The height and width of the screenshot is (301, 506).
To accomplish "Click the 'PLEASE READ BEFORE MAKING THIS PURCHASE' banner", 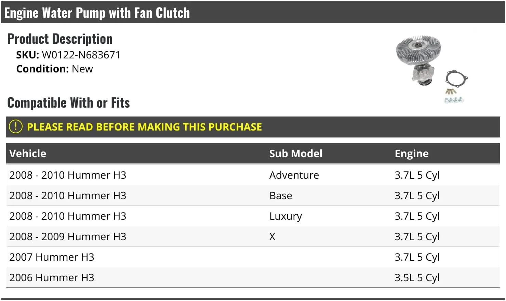I will 253,127.
